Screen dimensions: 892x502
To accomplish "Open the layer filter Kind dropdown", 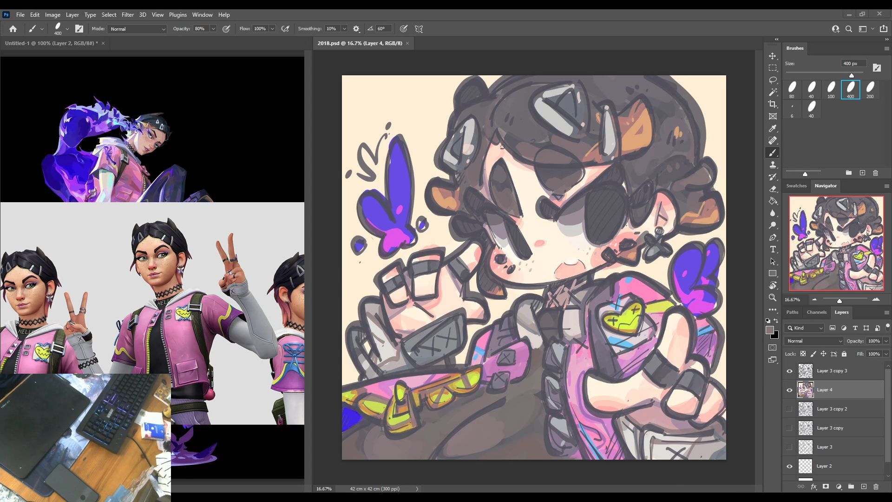I will 804,328.
